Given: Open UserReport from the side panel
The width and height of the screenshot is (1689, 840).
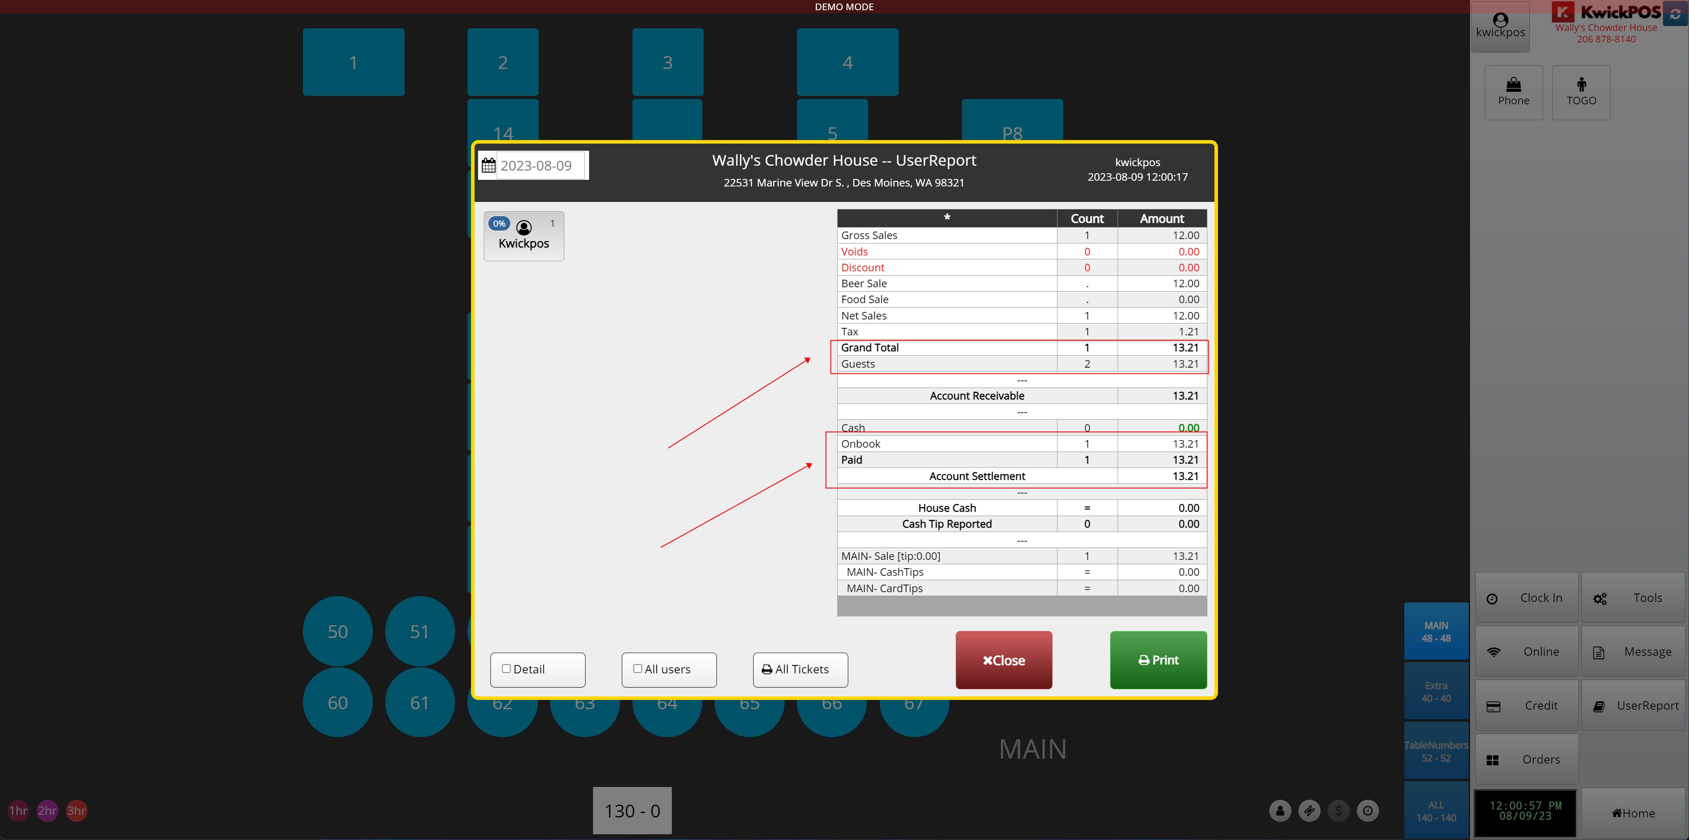Looking at the screenshot, I should 1633,705.
